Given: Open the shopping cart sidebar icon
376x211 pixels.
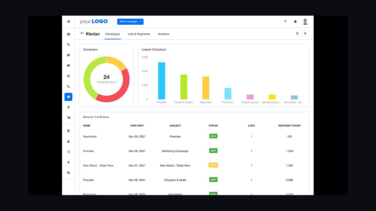Looking at the screenshot, I should pyautogui.click(x=68, y=118).
